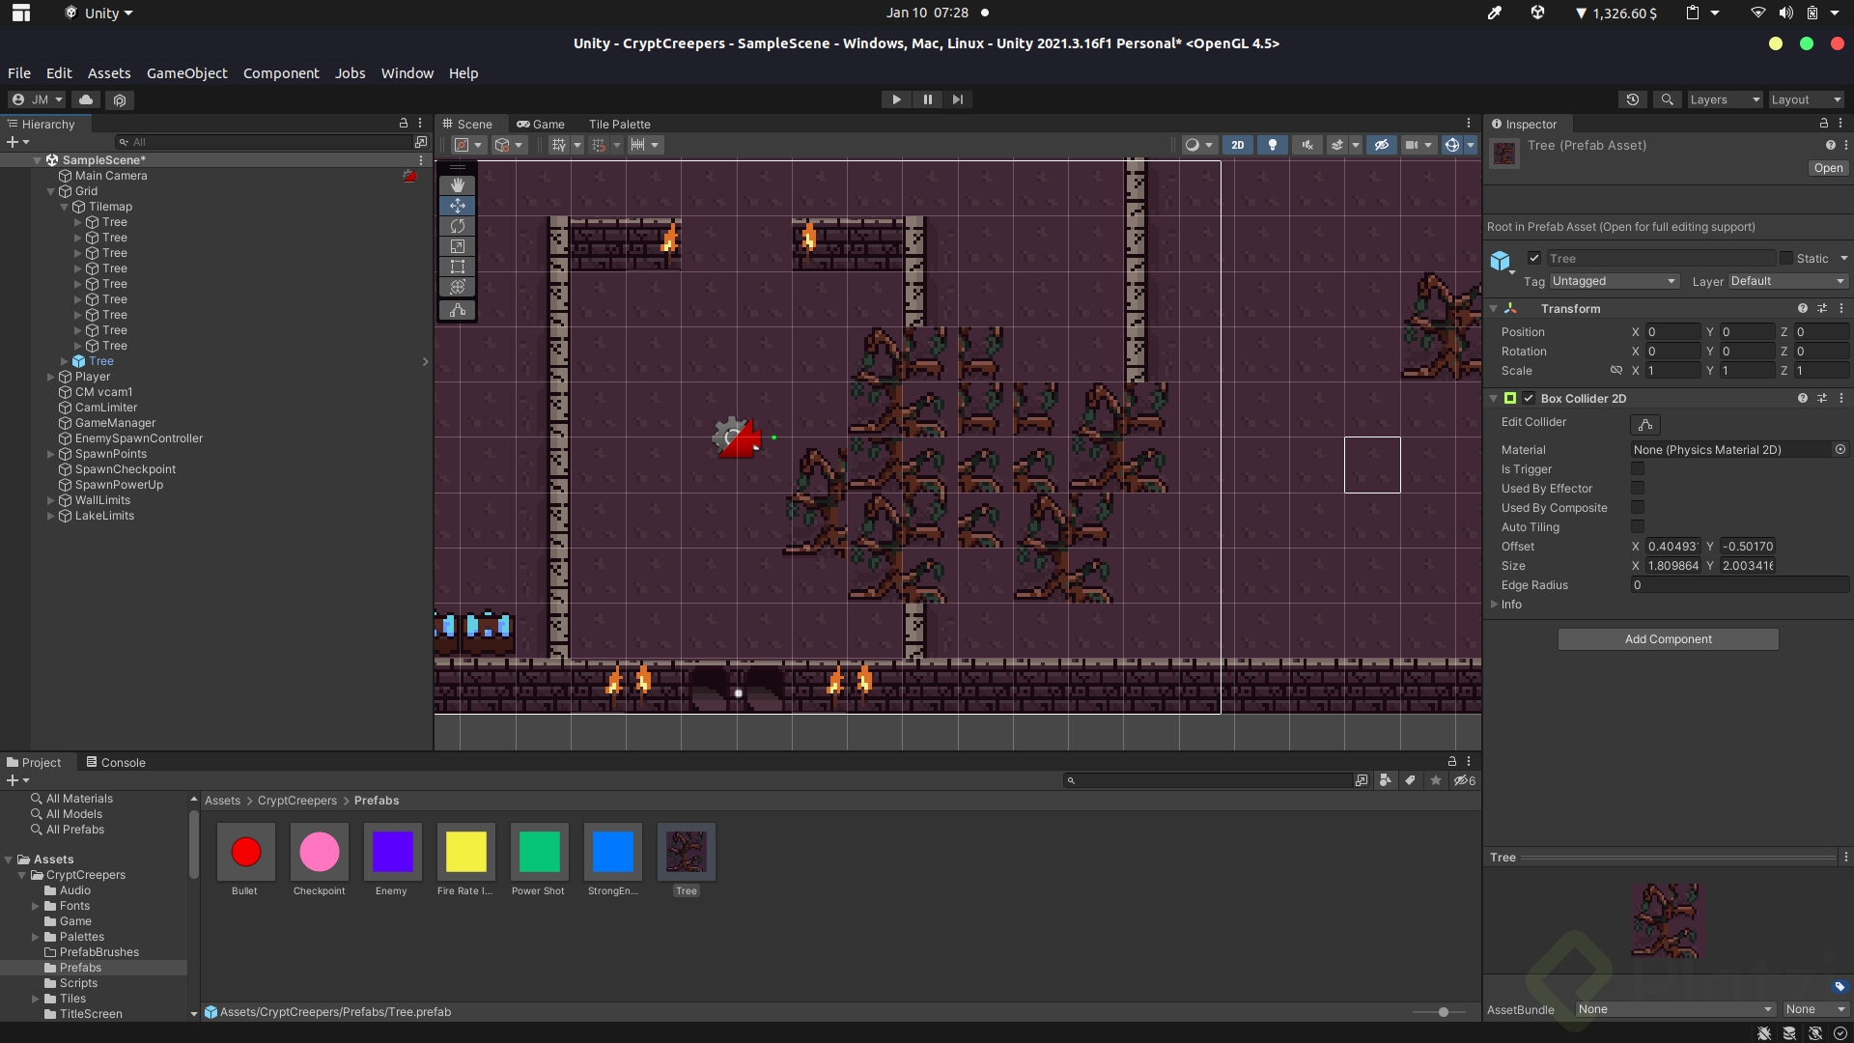The image size is (1854, 1043).
Task: Open the Tag dropdown showing Untagged
Action: (x=1614, y=281)
